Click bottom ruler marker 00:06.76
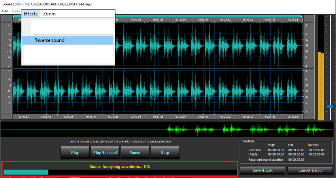 point(68,117)
